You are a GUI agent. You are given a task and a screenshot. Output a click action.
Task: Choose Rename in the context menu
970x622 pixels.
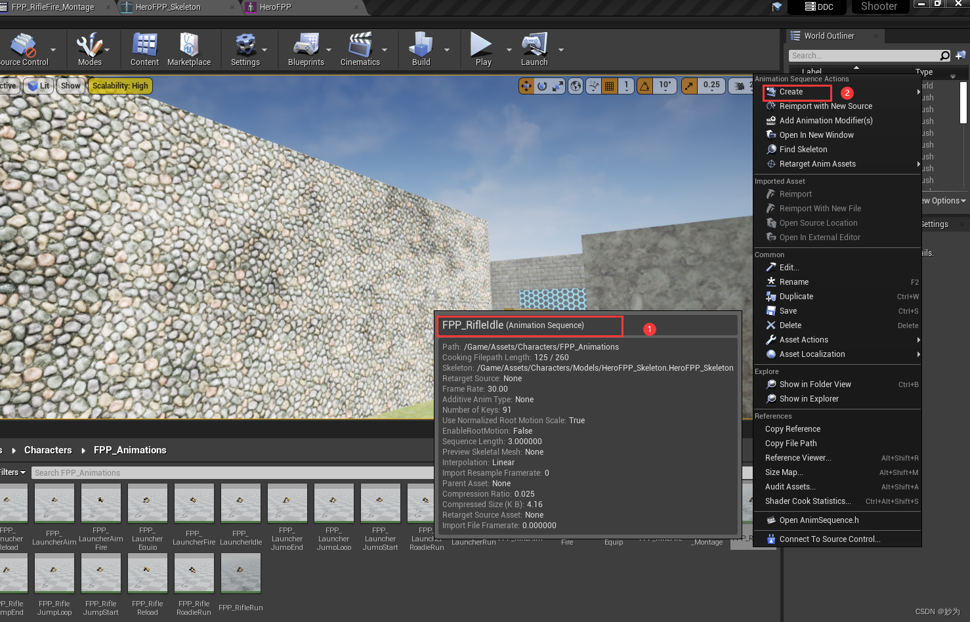click(x=837, y=282)
